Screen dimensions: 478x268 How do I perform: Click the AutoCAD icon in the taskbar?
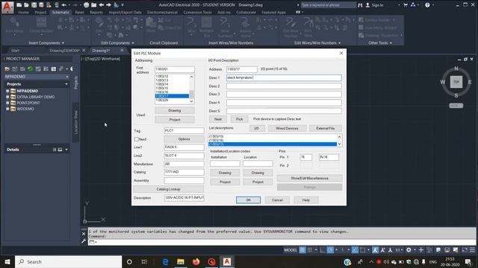227,261
